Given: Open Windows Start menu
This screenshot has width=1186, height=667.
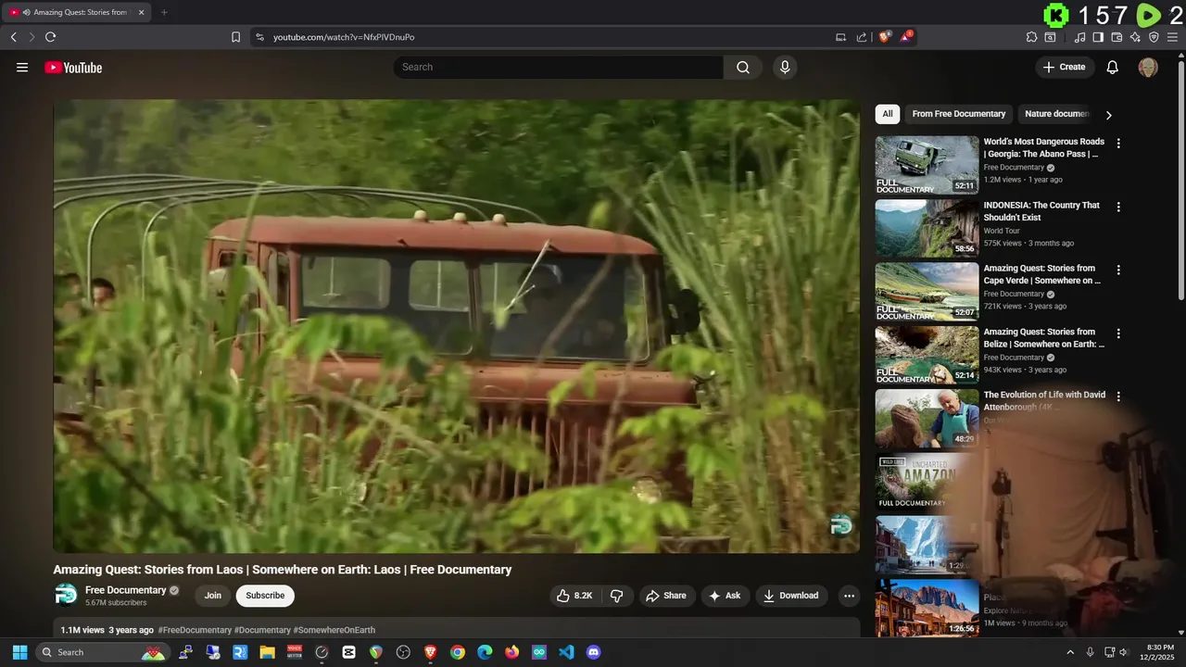Looking at the screenshot, I should 19,652.
